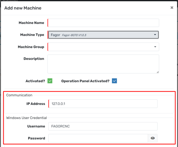This screenshot has height=147, width=178.
Task: Click the Machine Type label
Action: 32,35
